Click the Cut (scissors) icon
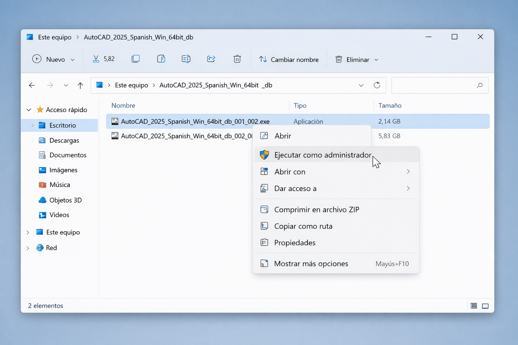 [96, 59]
